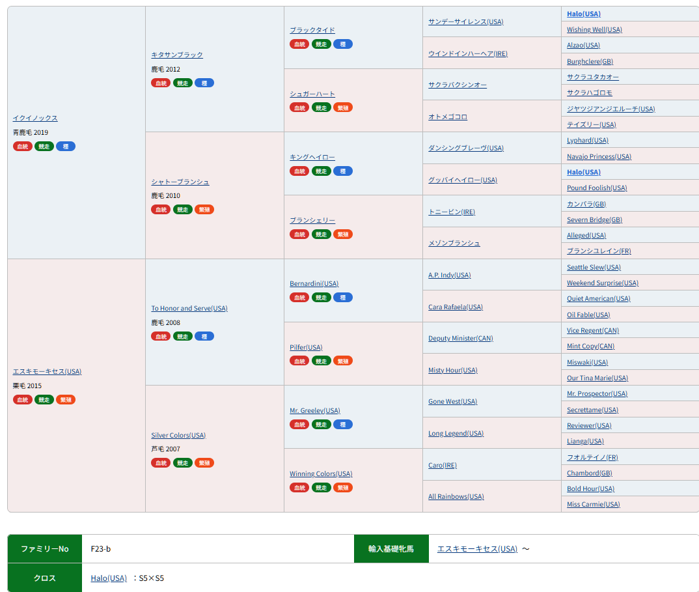Click the red 血統 badge under イクイノックス
Viewport: 699px width, 592px height.
click(x=23, y=147)
